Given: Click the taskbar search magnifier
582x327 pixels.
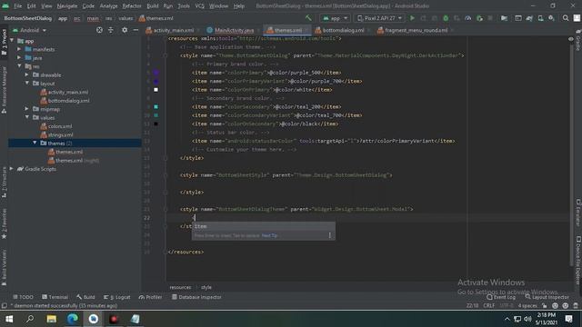Looking at the screenshot, I should [x=30, y=319].
